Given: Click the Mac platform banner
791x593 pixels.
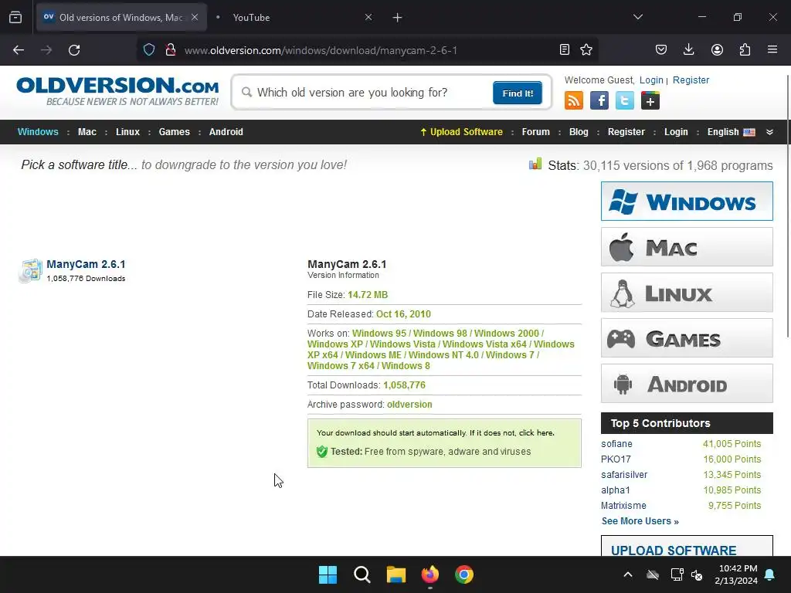Looking at the screenshot, I should pyautogui.click(x=687, y=246).
